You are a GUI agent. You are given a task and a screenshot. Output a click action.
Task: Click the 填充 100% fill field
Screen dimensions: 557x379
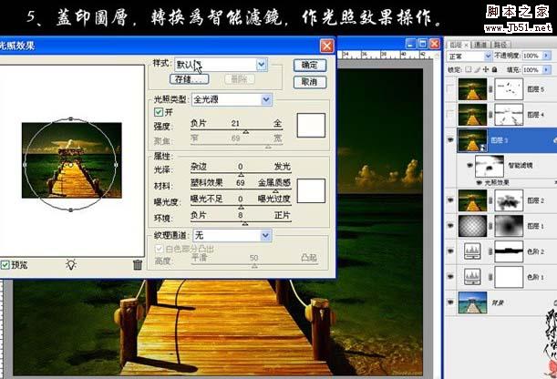[x=531, y=69]
